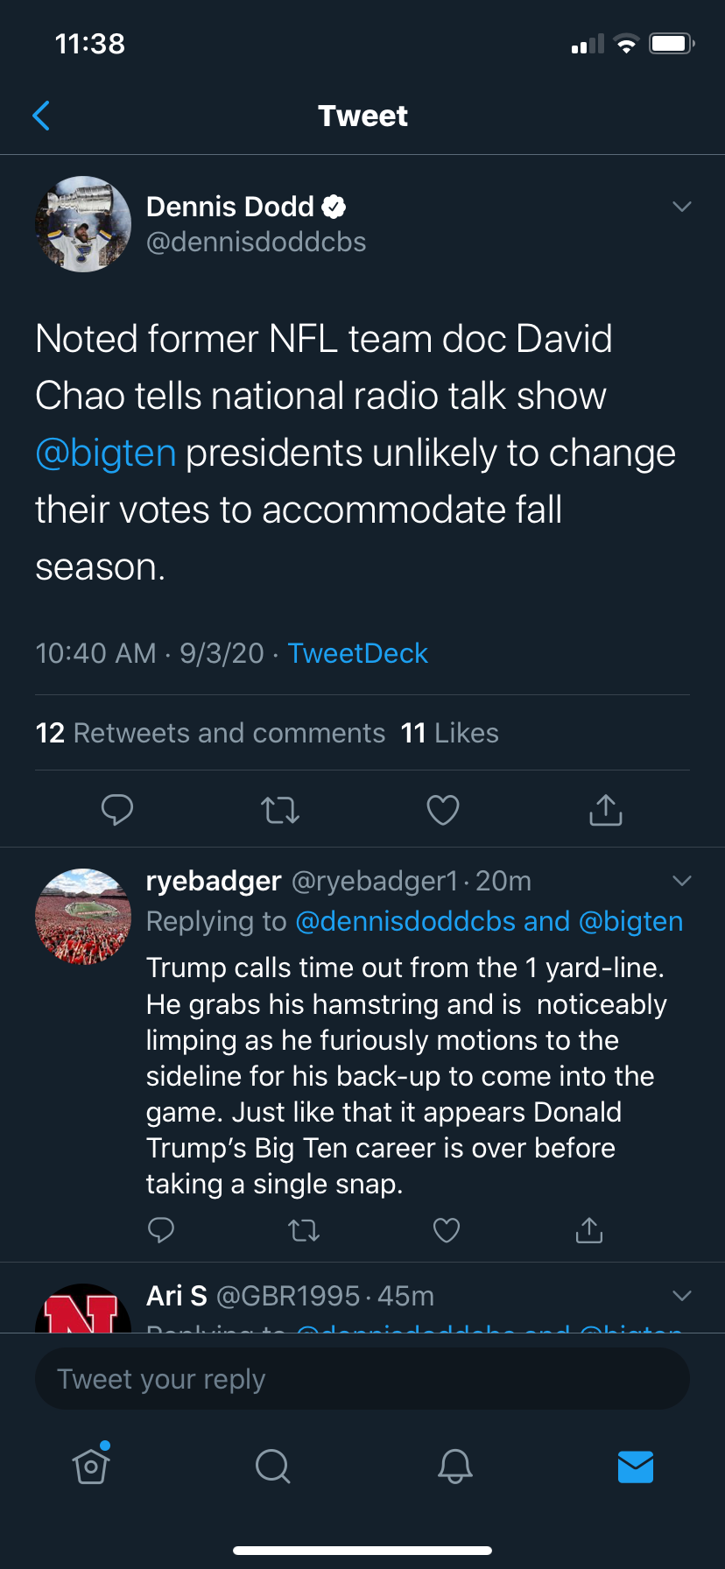Share ryebadger's reply

click(589, 1230)
